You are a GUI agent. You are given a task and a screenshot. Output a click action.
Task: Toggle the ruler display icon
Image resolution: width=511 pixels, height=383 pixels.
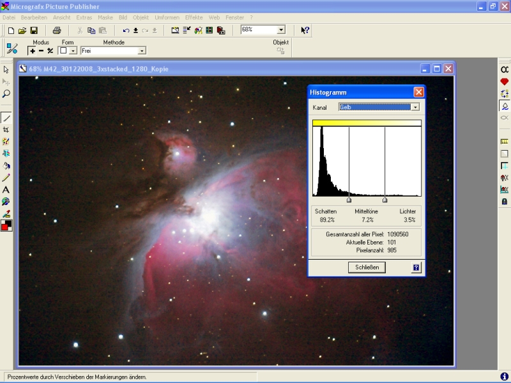tap(504, 142)
